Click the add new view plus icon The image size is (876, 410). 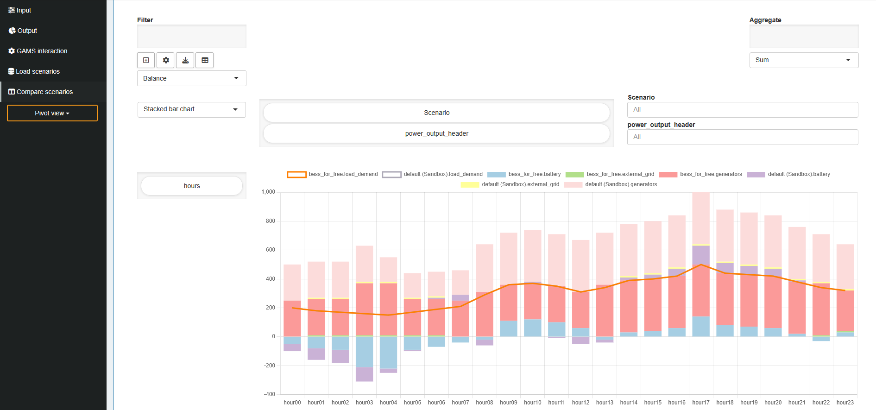146,60
